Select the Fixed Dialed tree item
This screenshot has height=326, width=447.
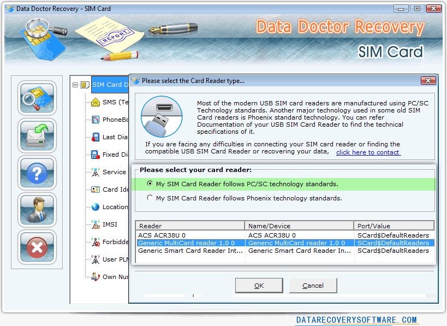click(115, 155)
